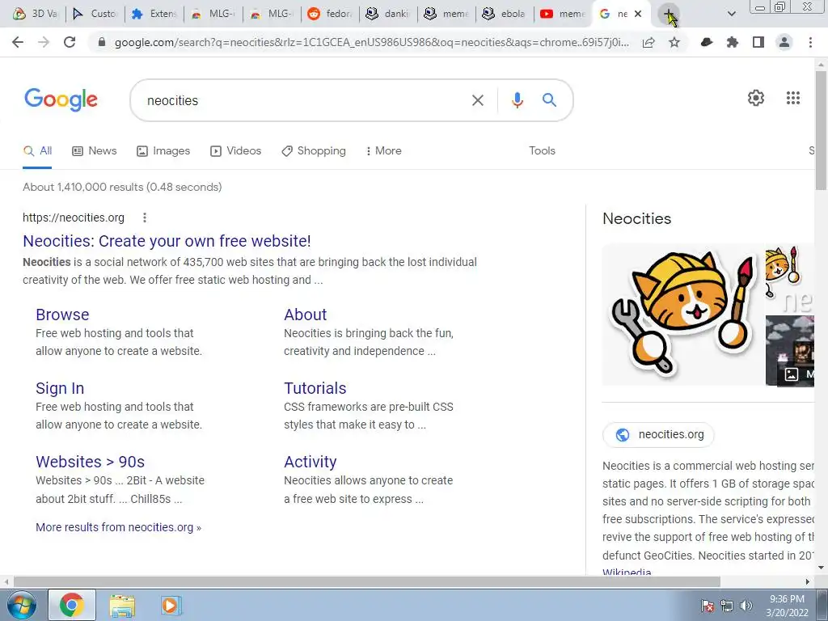The width and height of the screenshot is (828, 621).
Task: Open the media player taskbar icon
Action: (x=170, y=606)
